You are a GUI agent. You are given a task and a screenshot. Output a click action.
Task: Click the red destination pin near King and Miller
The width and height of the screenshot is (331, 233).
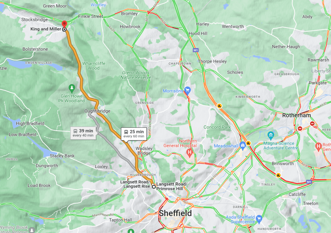coord(64,24)
